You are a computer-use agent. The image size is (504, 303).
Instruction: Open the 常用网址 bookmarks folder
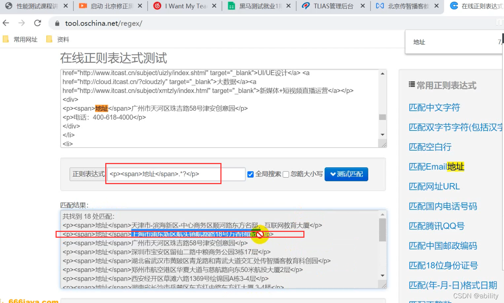20,39
